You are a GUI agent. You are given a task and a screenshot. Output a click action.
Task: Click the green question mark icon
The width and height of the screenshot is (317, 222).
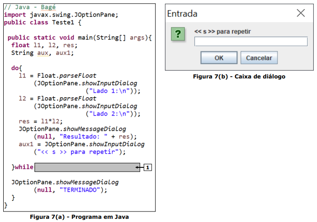coord(179,34)
